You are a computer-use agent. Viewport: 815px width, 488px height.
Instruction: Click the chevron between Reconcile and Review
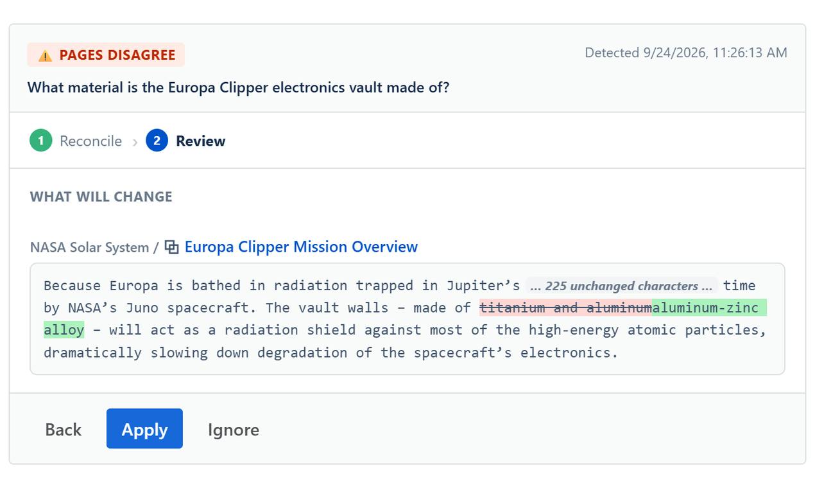click(x=135, y=141)
